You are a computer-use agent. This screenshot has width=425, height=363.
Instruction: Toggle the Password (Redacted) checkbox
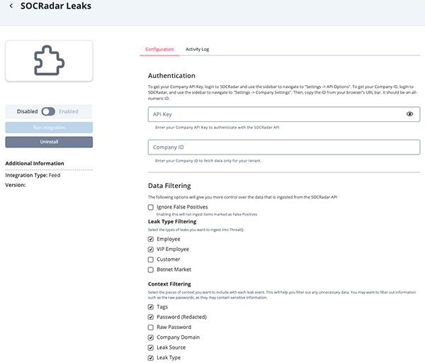pyautogui.click(x=151, y=317)
